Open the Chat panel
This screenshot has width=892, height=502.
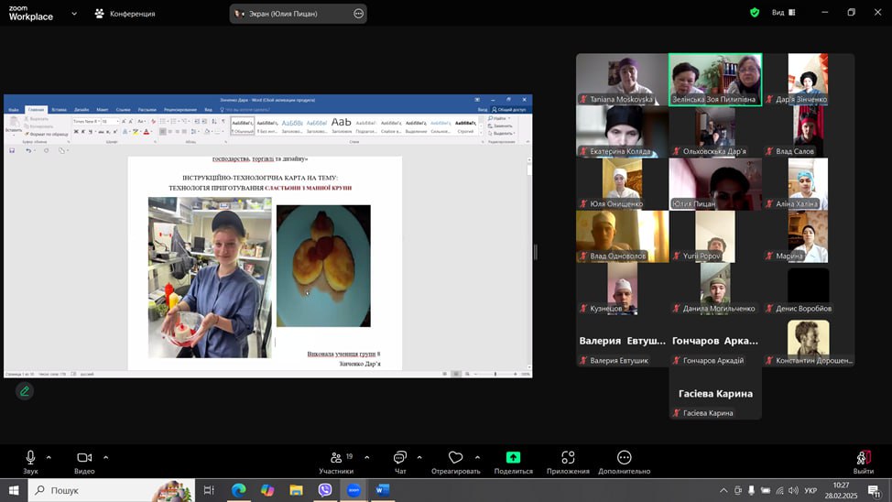pos(400,461)
